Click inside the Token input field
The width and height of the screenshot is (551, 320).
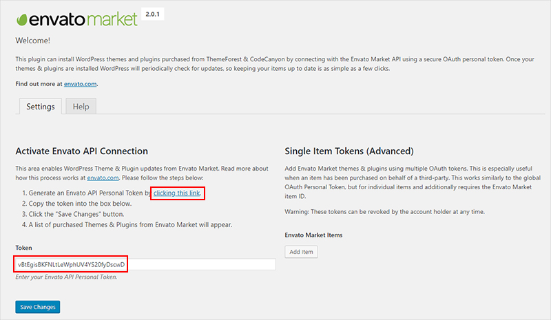click(145, 264)
